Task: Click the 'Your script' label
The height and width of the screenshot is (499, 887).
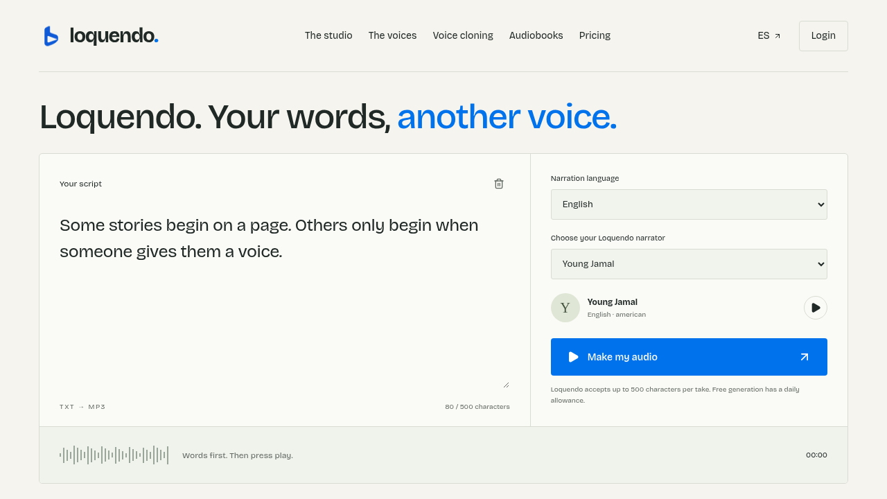Action: 80,184
